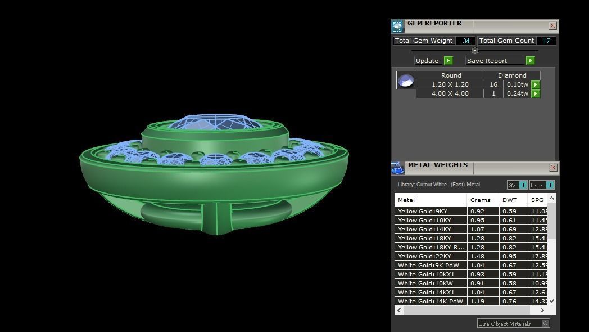This screenshot has height=332, width=589.
Task: Select the Yellow Gold:18KY row
Action: [470, 239]
